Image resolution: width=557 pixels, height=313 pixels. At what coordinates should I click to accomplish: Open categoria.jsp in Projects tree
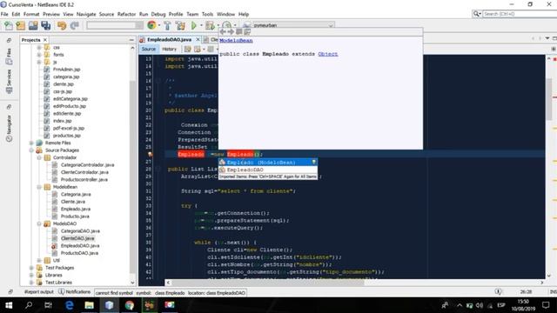[x=66, y=77]
